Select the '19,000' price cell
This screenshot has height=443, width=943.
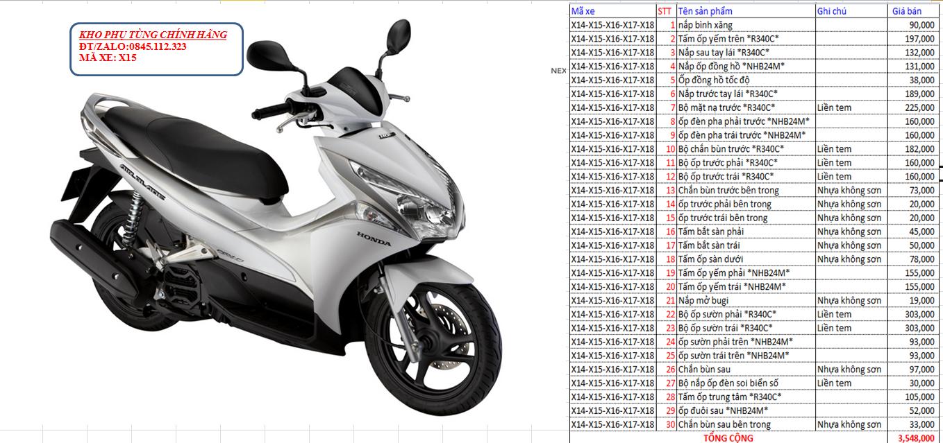912,300
